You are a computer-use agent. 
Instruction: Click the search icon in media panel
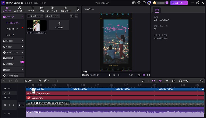coord(72,16)
